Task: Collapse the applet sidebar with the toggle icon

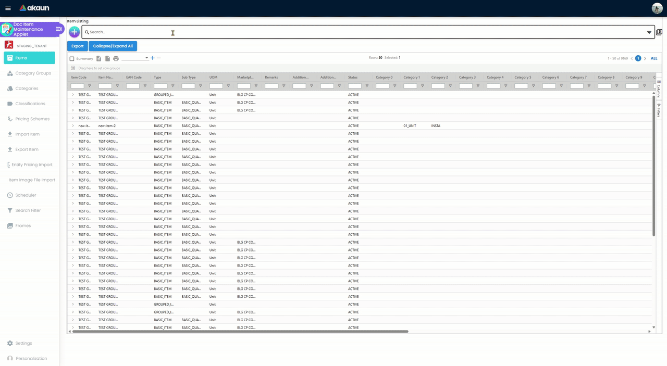Action: [x=59, y=29]
